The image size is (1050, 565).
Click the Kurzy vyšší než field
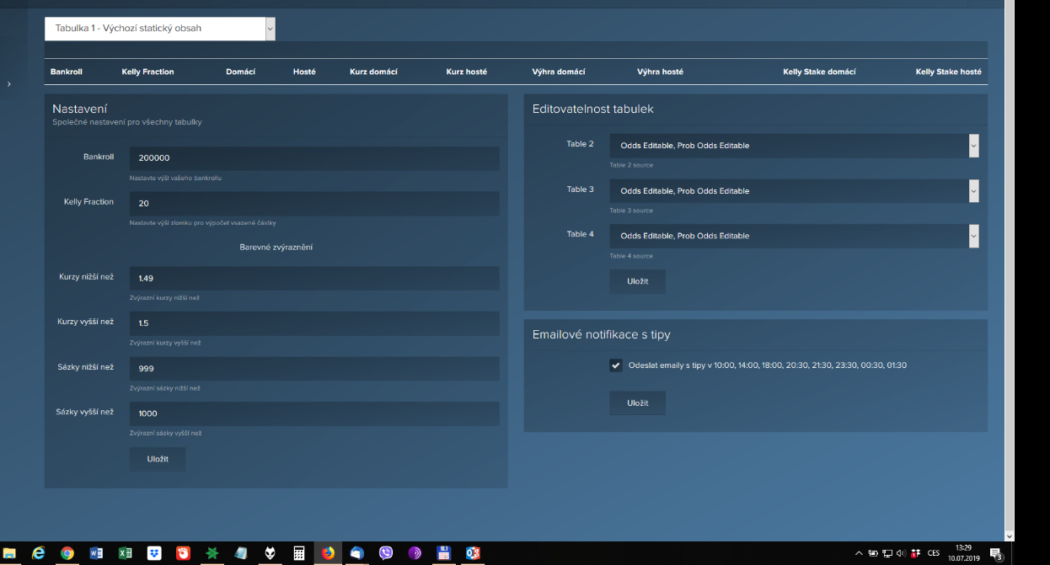(314, 323)
